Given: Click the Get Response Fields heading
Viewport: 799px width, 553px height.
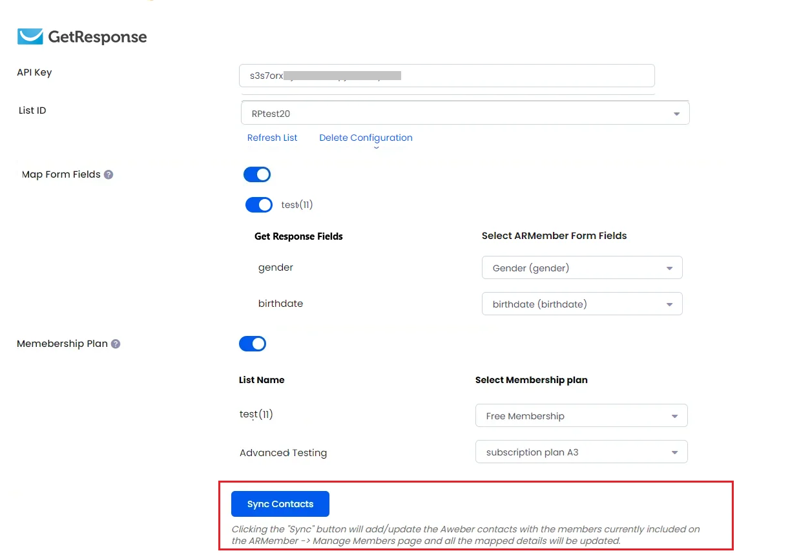Looking at the screenshot, I should tap(298, 236).
